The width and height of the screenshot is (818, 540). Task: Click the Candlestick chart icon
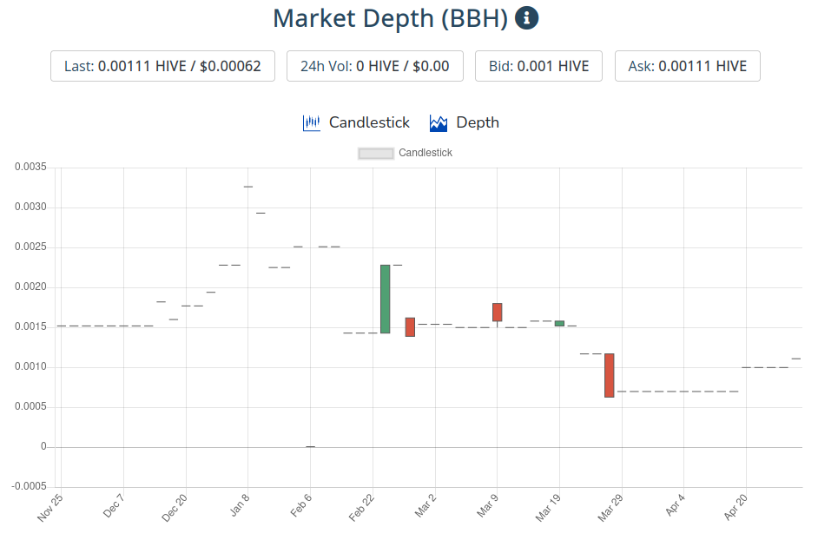point(312,123)
